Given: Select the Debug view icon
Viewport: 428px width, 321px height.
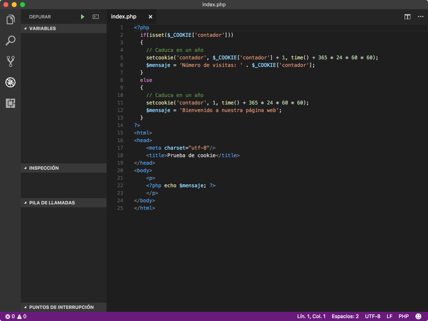Looking at the screenshot, I should [x=10, y=82].
